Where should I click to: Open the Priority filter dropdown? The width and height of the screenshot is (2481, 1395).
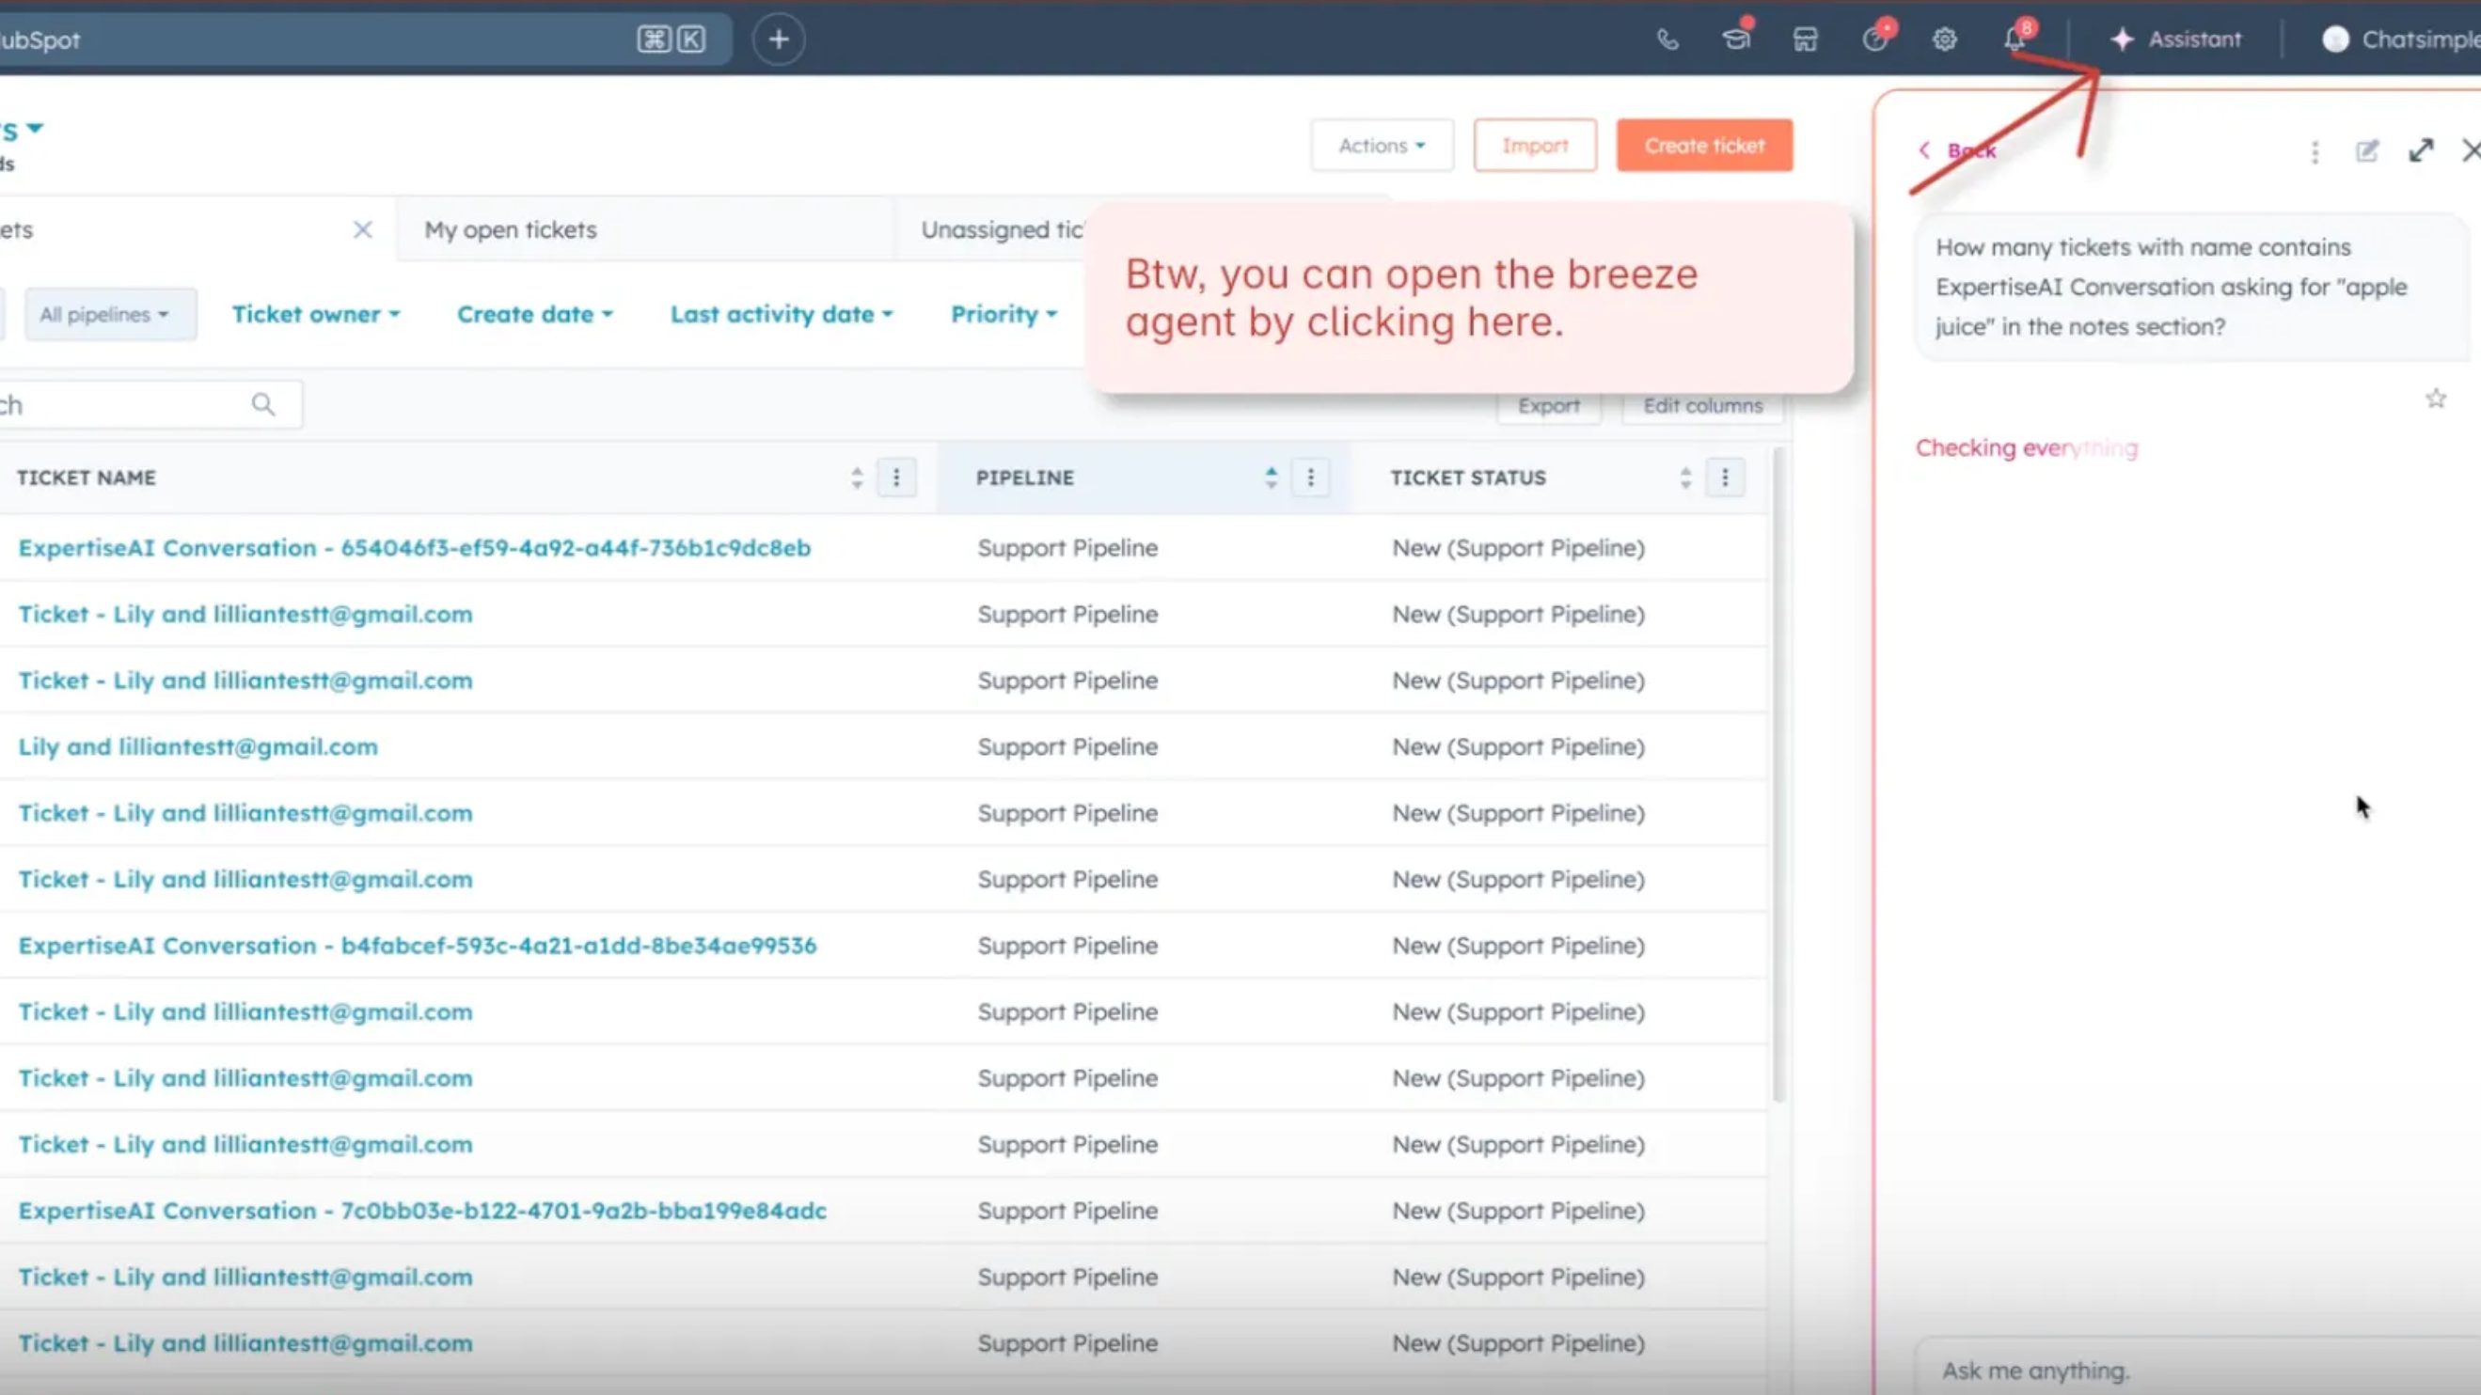pyautogui.click(x=1003, y=314)
